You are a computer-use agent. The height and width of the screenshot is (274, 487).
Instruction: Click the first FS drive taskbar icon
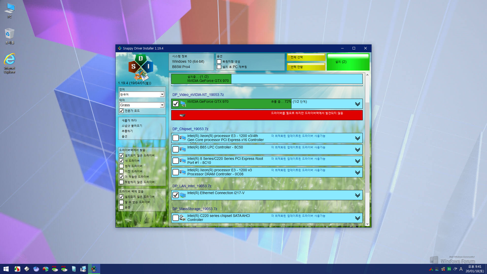[x=55, y=269]
